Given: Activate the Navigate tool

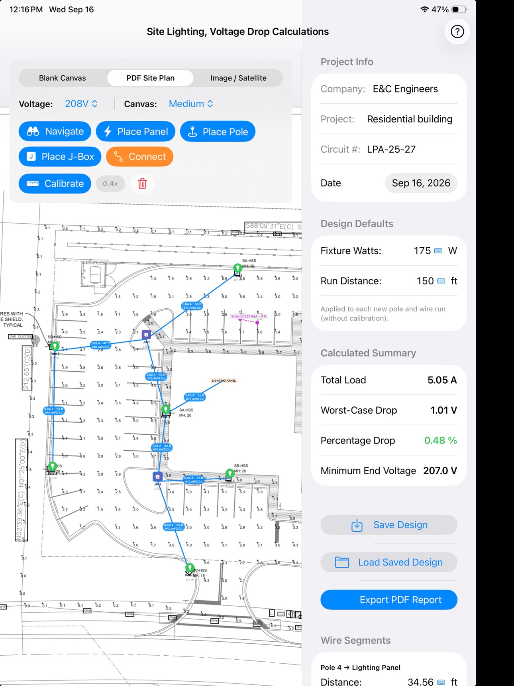Looking at the screenshot, I should click(x=55, y=132).
